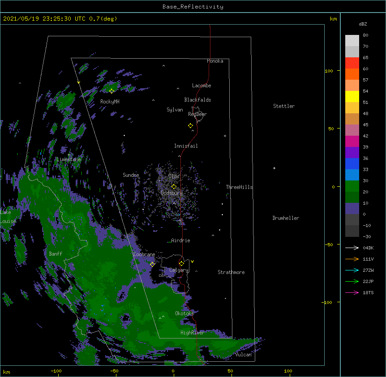
Task: Click the Drumheller city label
Action: coord(286,218)
